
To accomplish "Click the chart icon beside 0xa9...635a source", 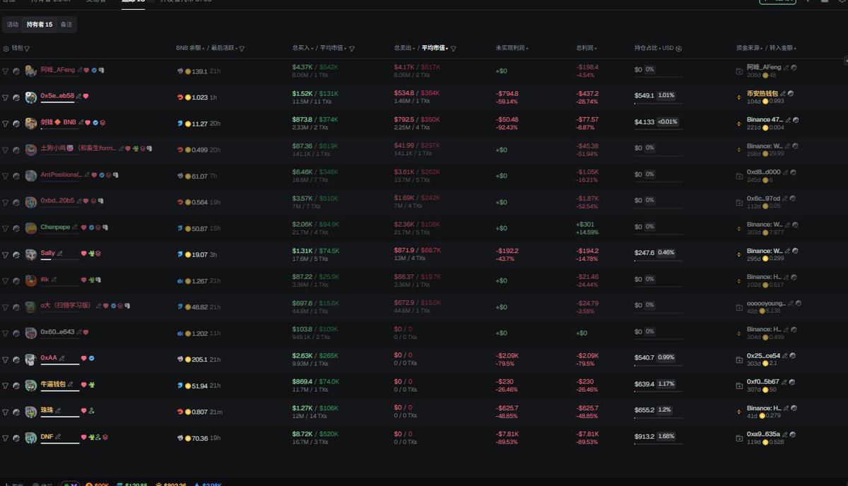I will click(x=794, y=434).
